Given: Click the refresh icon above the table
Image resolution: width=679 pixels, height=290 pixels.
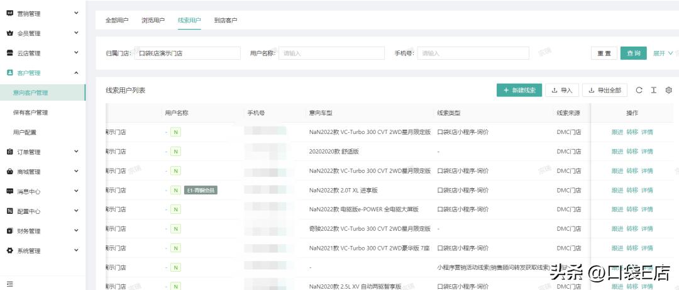Looking at the screenshot, I should point(639,90).
